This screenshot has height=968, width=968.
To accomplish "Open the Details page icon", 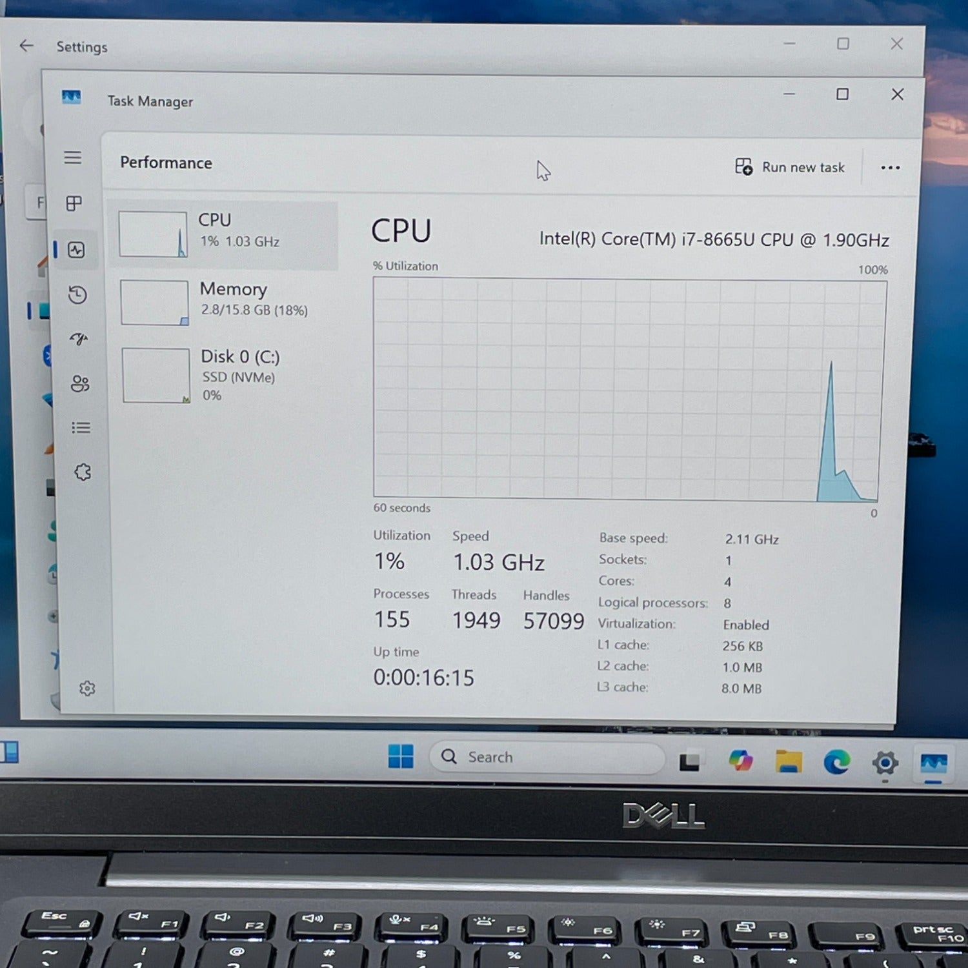I will coord(81,428).
